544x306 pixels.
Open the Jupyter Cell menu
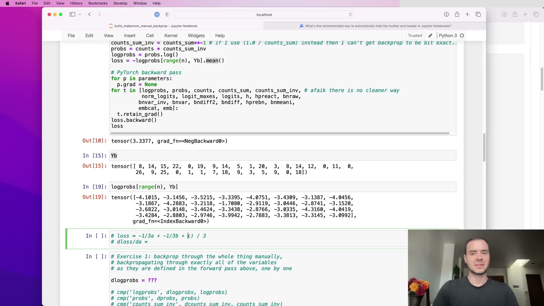point(150,35)
